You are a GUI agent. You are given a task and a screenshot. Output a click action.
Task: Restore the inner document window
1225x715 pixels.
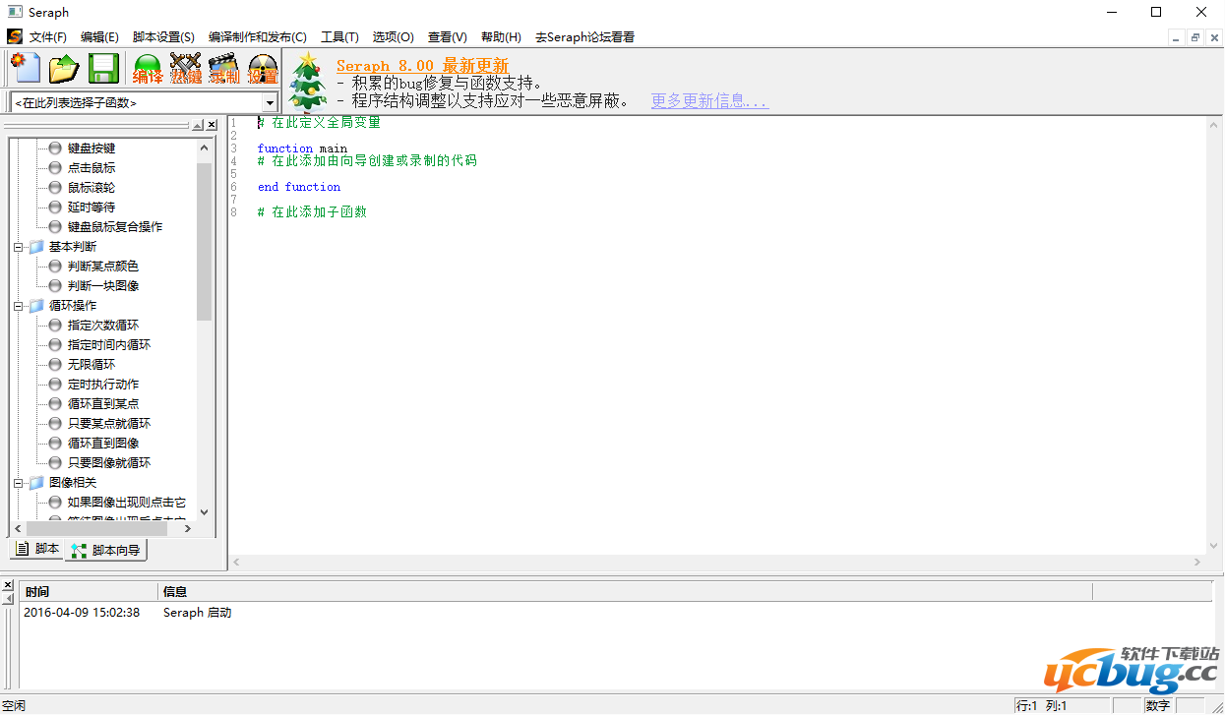pyautogui.click(x=1195, y=37)
